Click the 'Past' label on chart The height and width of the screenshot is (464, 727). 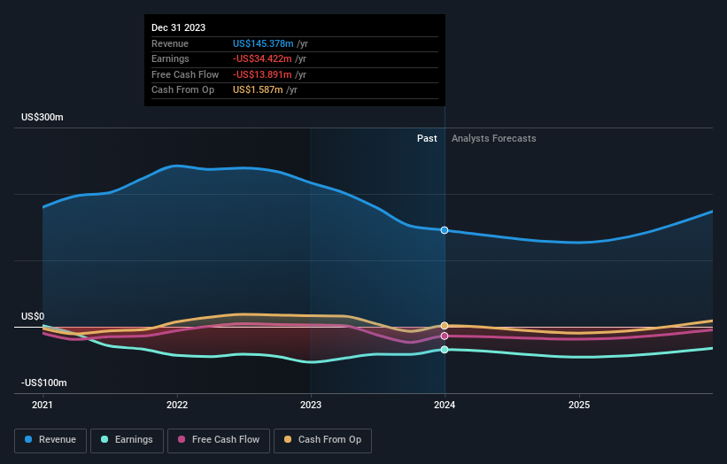tap(427, 139)
